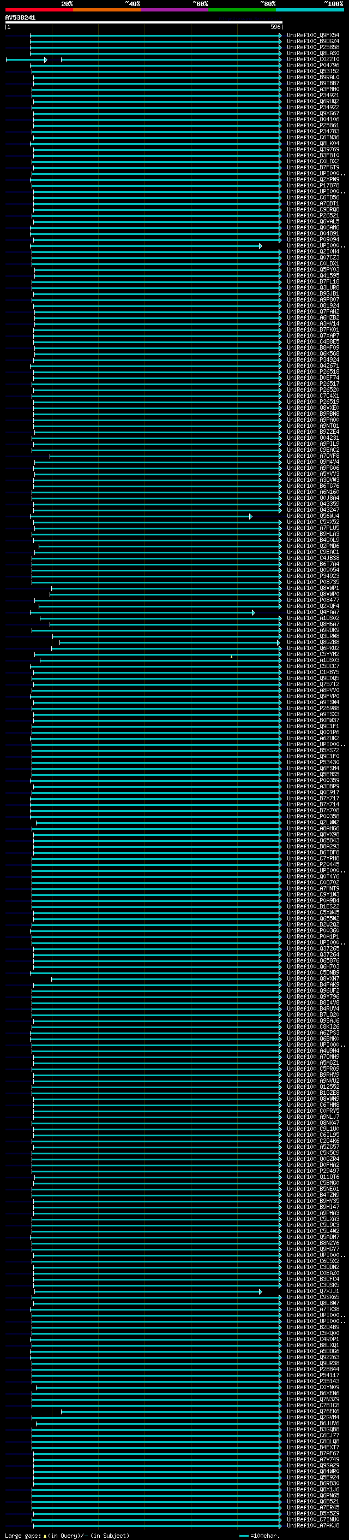Select hit label UniRef100_C6TN36
The image size is (349, 1540).
tap(313, 137)
